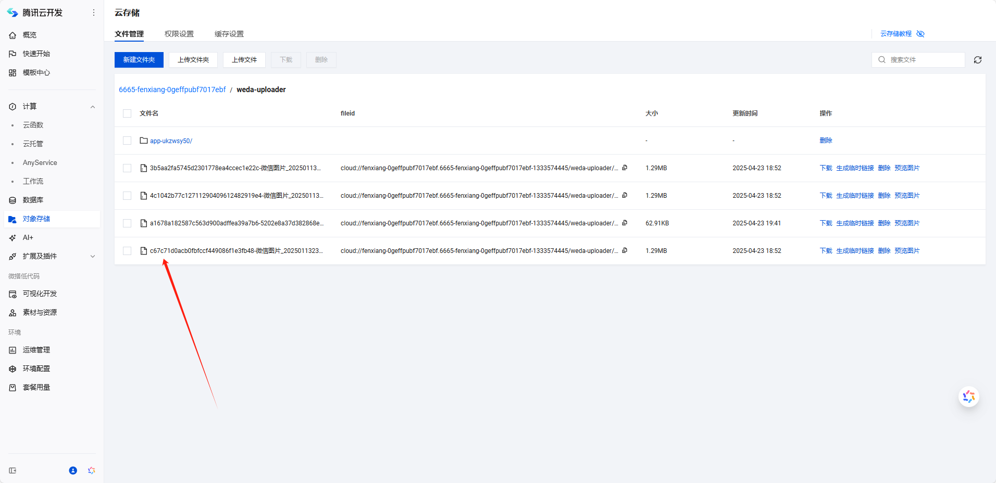996x483 pixels.
Task: Click the 素材与资源 icon
Action: click(13, 312)
